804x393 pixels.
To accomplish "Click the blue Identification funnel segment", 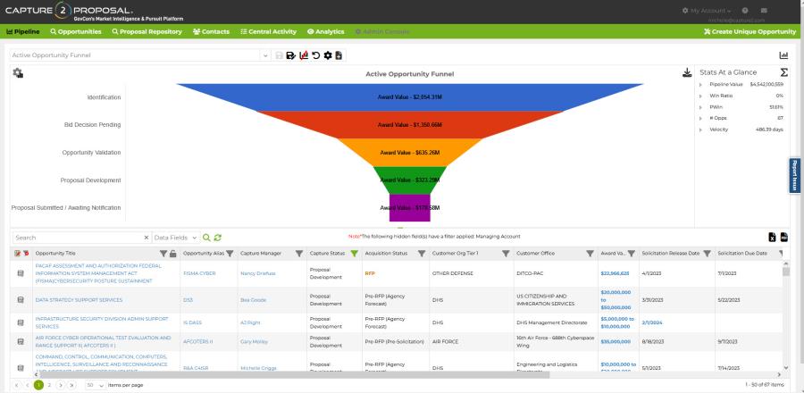I will (410, 97).
